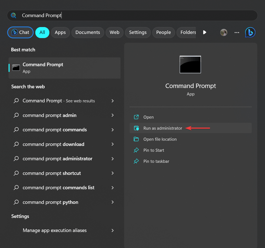Click the Command Prompt icon in Best match
The width and height of the screenshot is (265, 248).
pos(16,68)
